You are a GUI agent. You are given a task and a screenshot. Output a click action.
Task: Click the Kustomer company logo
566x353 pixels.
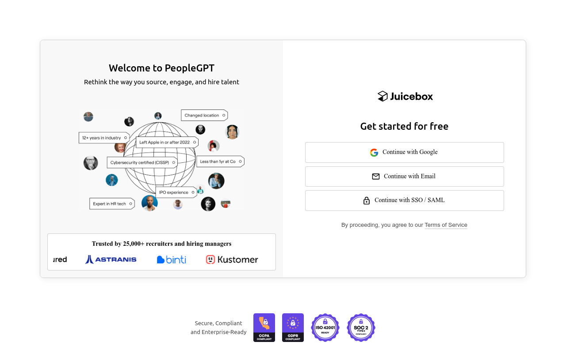click(232, 259)
